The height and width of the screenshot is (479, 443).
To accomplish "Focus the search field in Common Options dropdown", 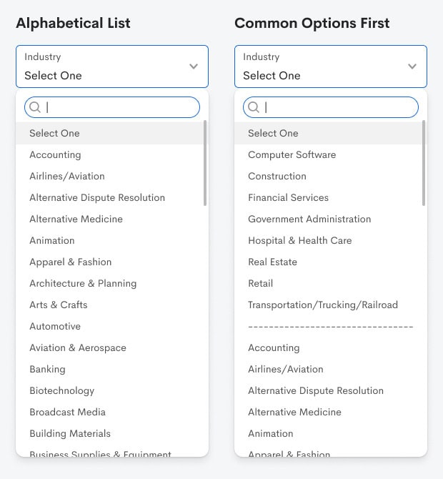I will click(337, 107).
